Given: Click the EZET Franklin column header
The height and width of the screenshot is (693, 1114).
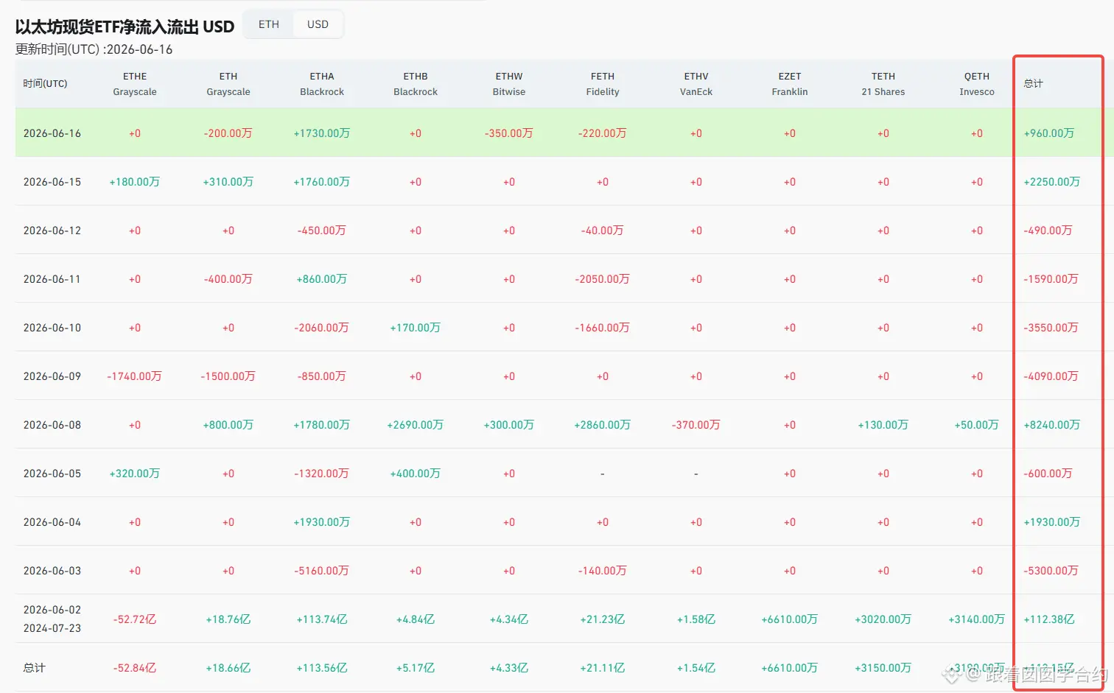Looking at the screenshot, I should point(790,84).
